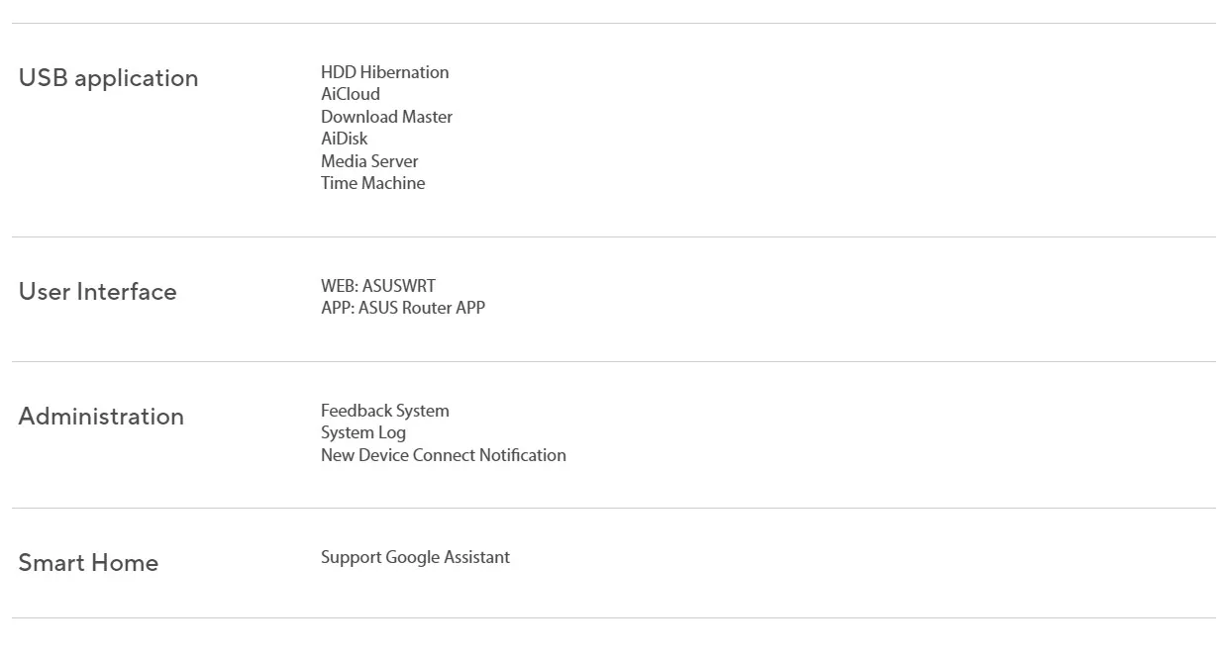Click the APP: ASUS Router APP line
Screen dimensions: 1224x659
click(403, 308)
